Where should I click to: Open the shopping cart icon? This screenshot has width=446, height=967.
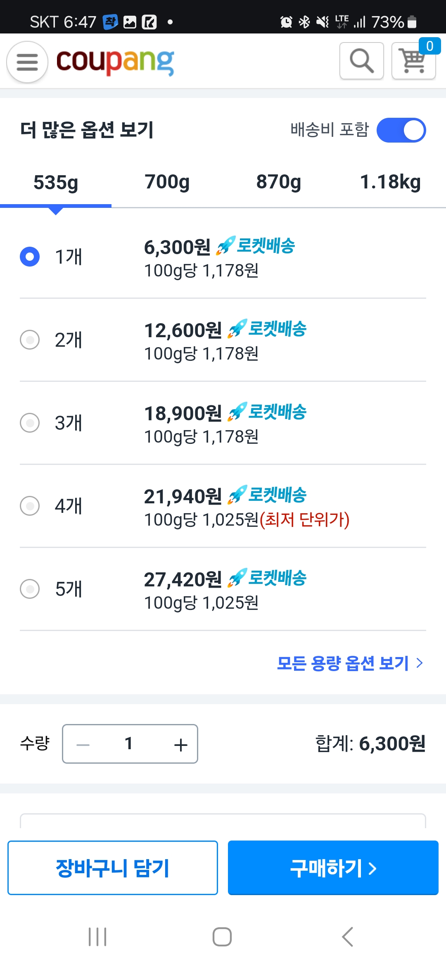[x=413, y=61]
